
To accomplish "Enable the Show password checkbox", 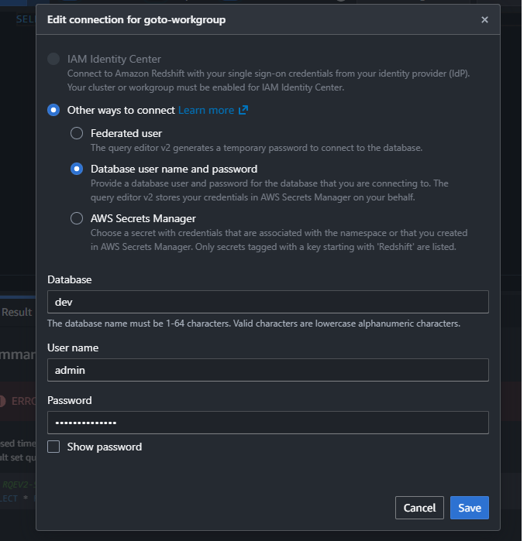I will pyautogui.click(x=53, y=447).
